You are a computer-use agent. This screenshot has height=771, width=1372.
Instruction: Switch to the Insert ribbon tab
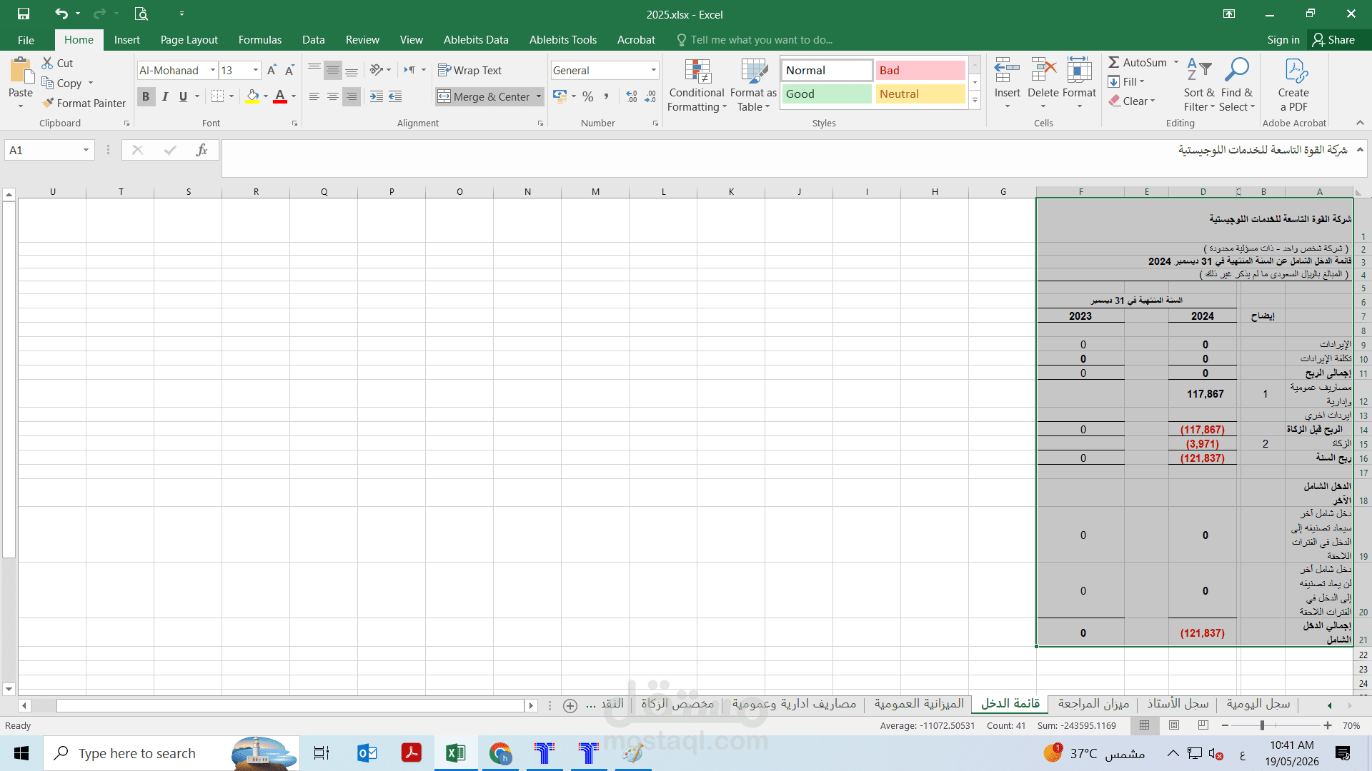click(126, 40)
